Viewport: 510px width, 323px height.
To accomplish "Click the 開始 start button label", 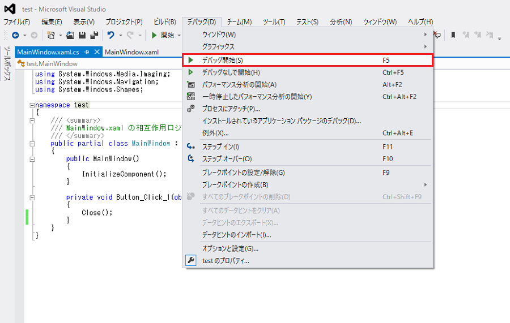I will (x=168, y=35).
